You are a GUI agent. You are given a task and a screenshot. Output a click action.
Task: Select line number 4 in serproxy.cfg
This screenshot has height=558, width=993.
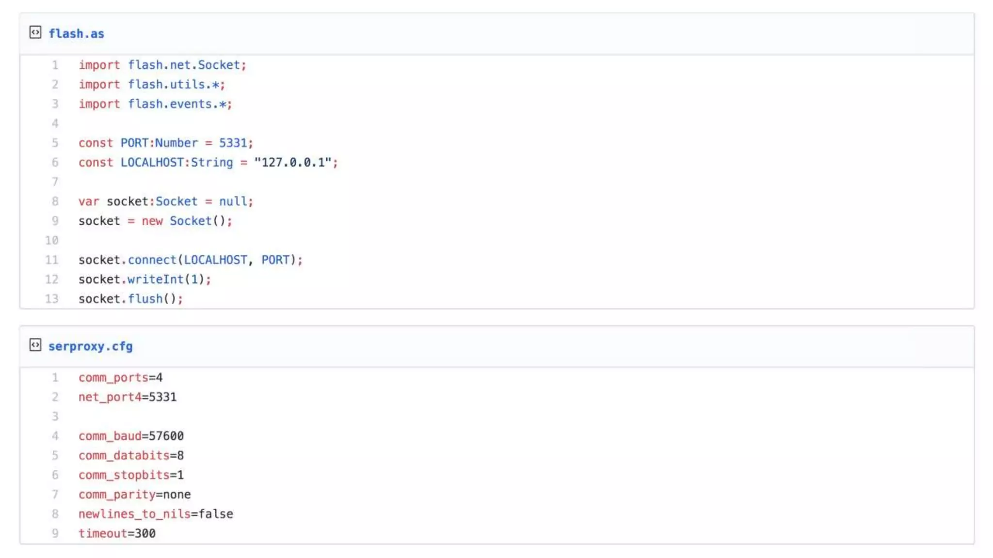tap(55, 436)
